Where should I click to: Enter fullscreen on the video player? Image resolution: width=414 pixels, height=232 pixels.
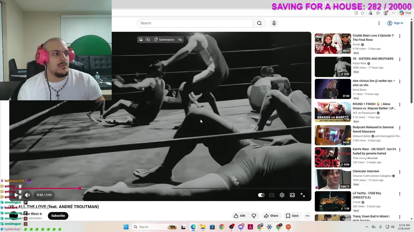coord(303,195)
